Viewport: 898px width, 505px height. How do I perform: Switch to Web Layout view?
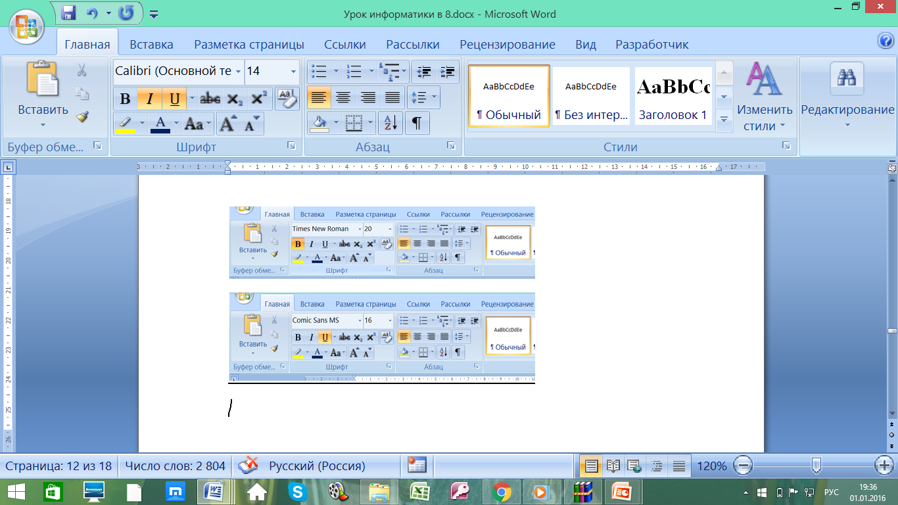635,466
